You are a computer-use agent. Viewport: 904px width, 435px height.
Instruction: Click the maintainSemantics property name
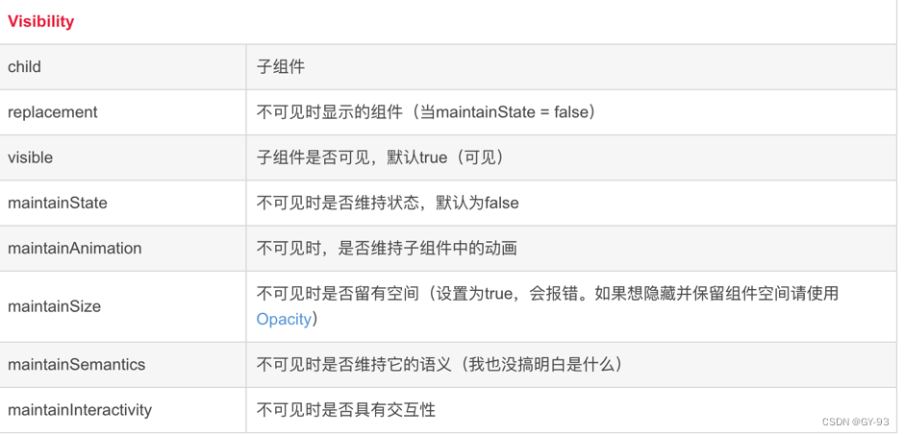(76, 365)
